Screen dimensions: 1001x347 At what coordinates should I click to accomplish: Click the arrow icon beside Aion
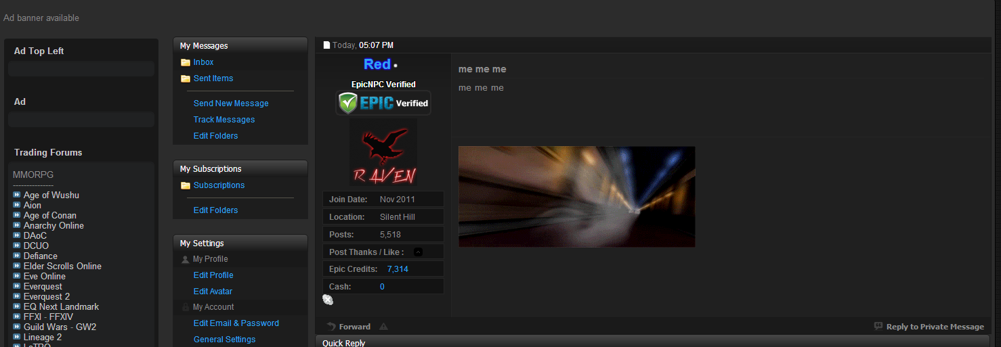click(17, 205)
